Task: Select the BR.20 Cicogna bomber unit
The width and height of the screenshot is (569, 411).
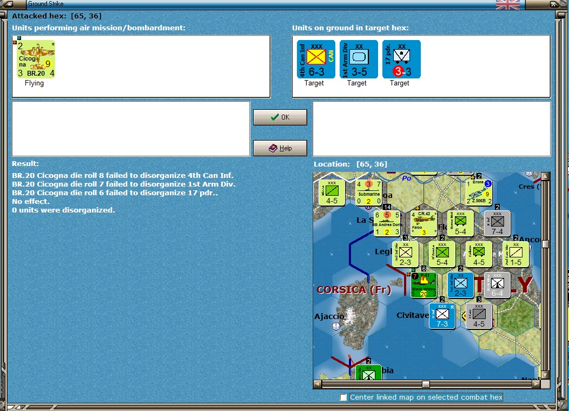Action: point(36,59)
